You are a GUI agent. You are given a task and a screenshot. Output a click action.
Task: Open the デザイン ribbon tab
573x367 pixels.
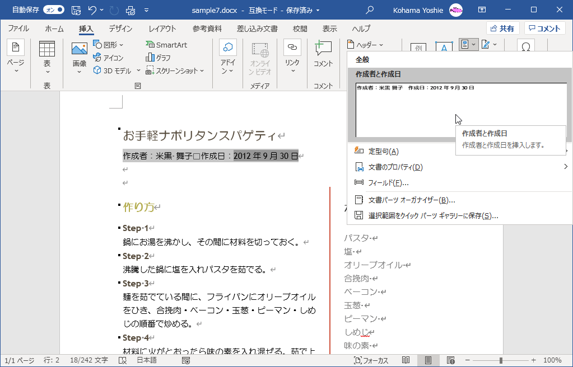tap(120, 29)
